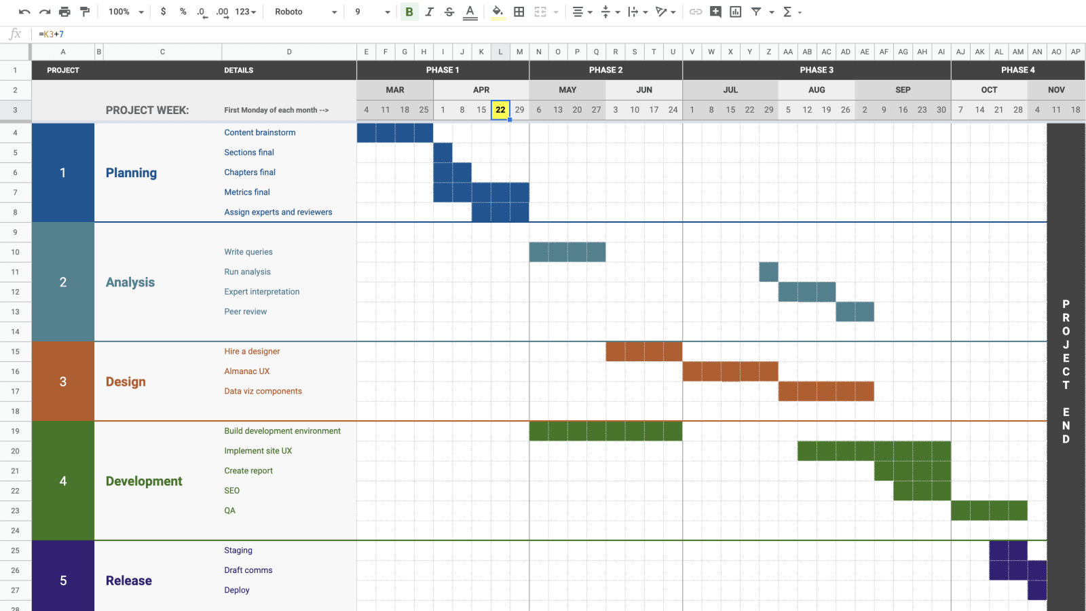Screen dimensions: 1086x611
Task: Open horizontal align dropdown
Action: [x=582, y=12]
